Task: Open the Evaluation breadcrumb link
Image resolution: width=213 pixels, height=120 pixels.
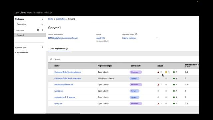Action: click(x=61, y=19)
